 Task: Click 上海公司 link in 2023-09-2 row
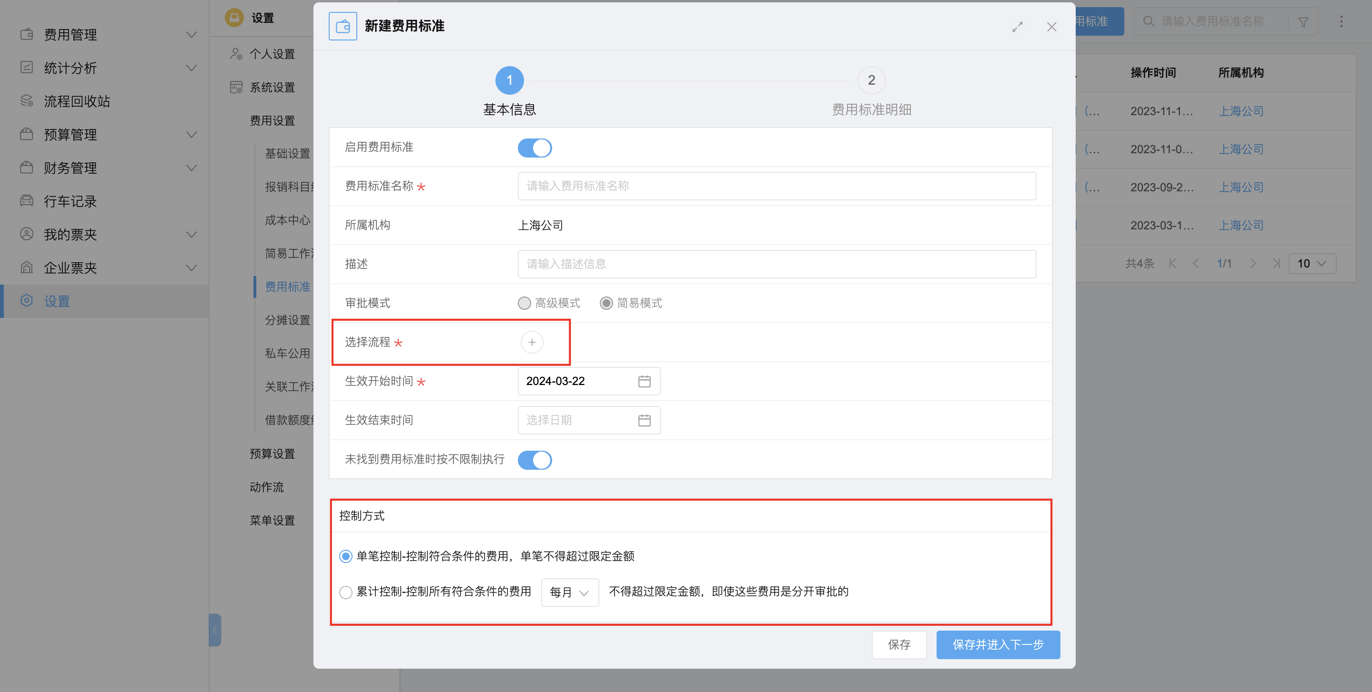coord(1241,187)
